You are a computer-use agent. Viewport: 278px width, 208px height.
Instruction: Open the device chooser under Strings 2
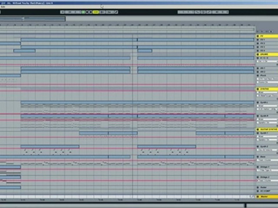pyautogui.click(x=268, y=181)
